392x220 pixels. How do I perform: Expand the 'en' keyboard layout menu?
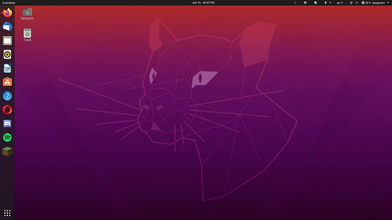click(339, 3)
